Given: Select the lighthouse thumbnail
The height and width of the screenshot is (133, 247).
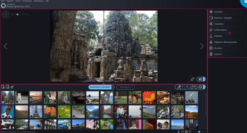Looking at the screenshot, I should point(135,112).
